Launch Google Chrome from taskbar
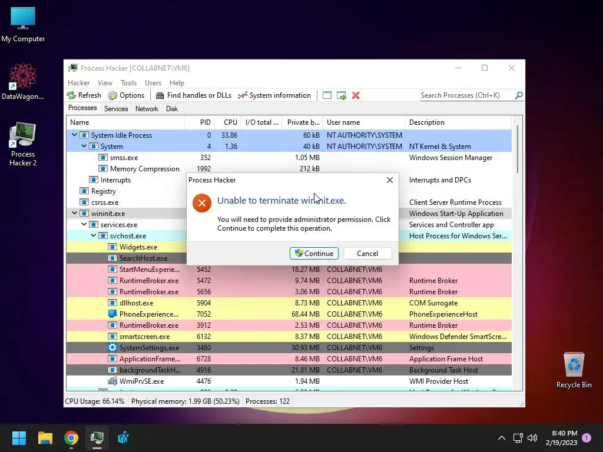 point(71,438)
